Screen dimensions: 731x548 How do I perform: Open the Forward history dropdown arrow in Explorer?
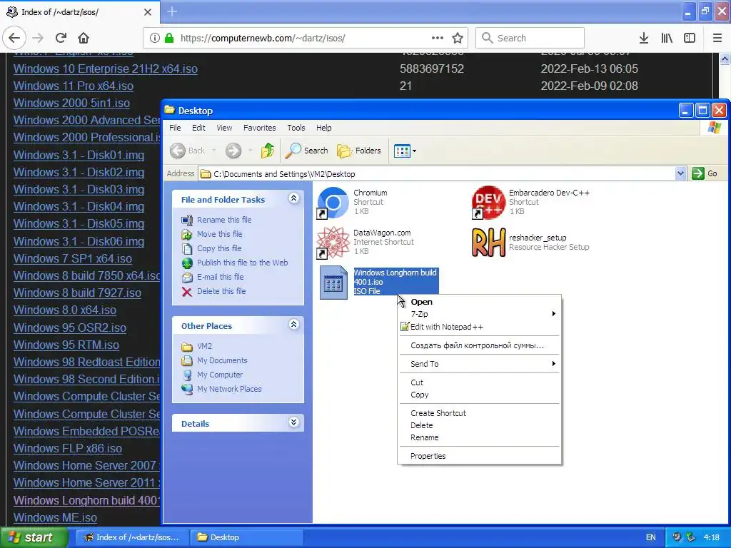tap(251, 151)
